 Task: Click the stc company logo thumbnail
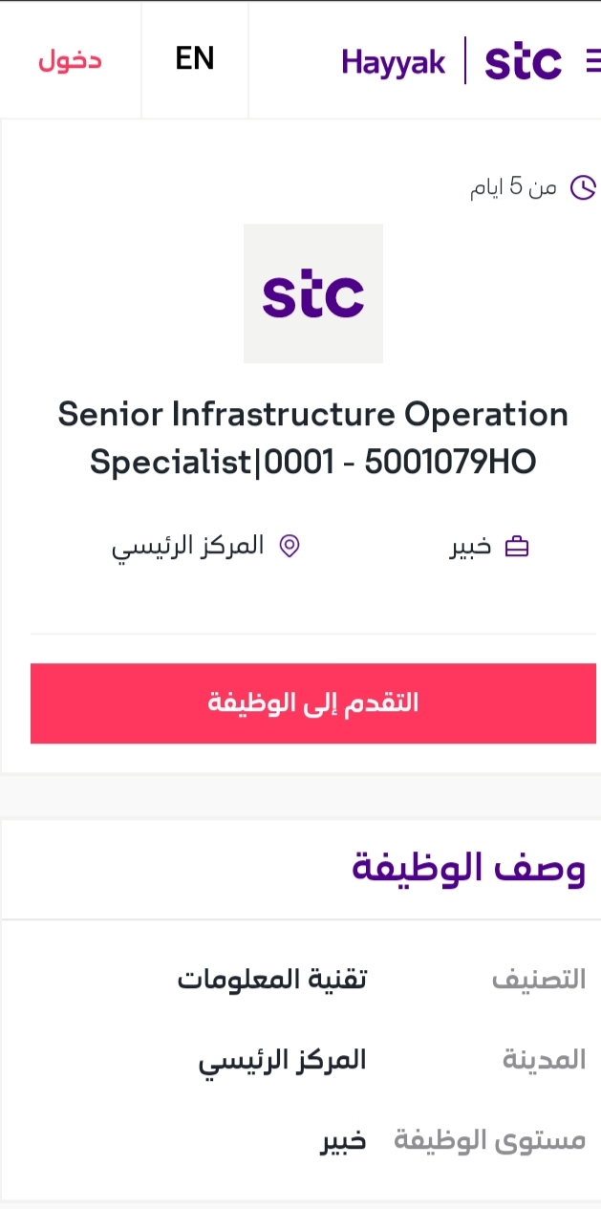click(x=313, y=293)
